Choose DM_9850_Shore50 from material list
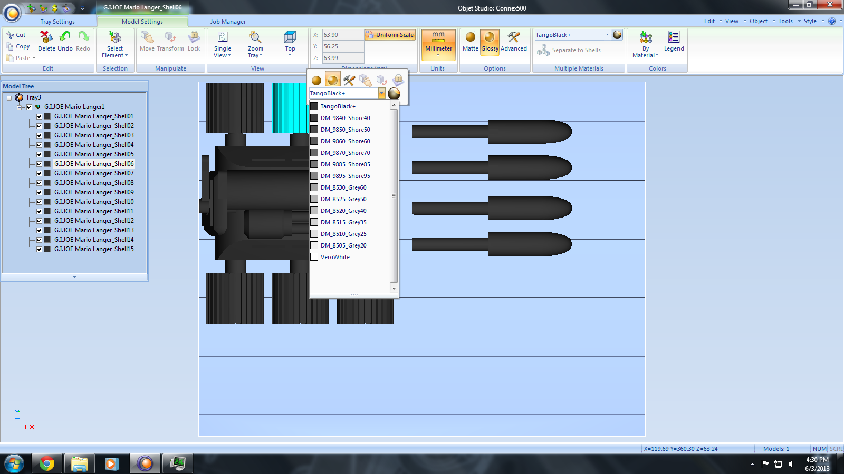This screenshot has width=844, height=474. coord(350,130)
